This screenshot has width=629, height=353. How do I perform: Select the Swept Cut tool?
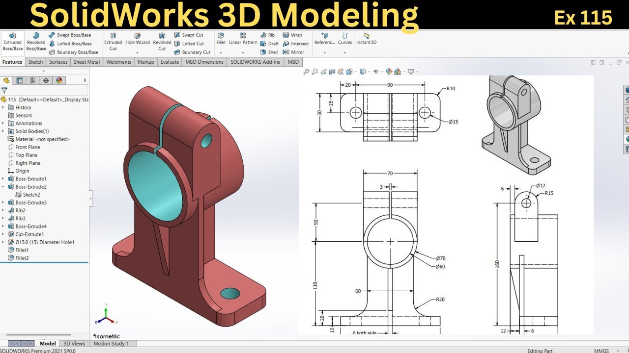tap(189, 35)
